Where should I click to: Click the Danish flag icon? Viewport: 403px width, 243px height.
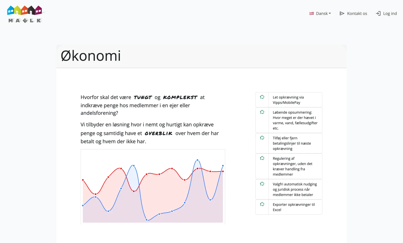312,14
